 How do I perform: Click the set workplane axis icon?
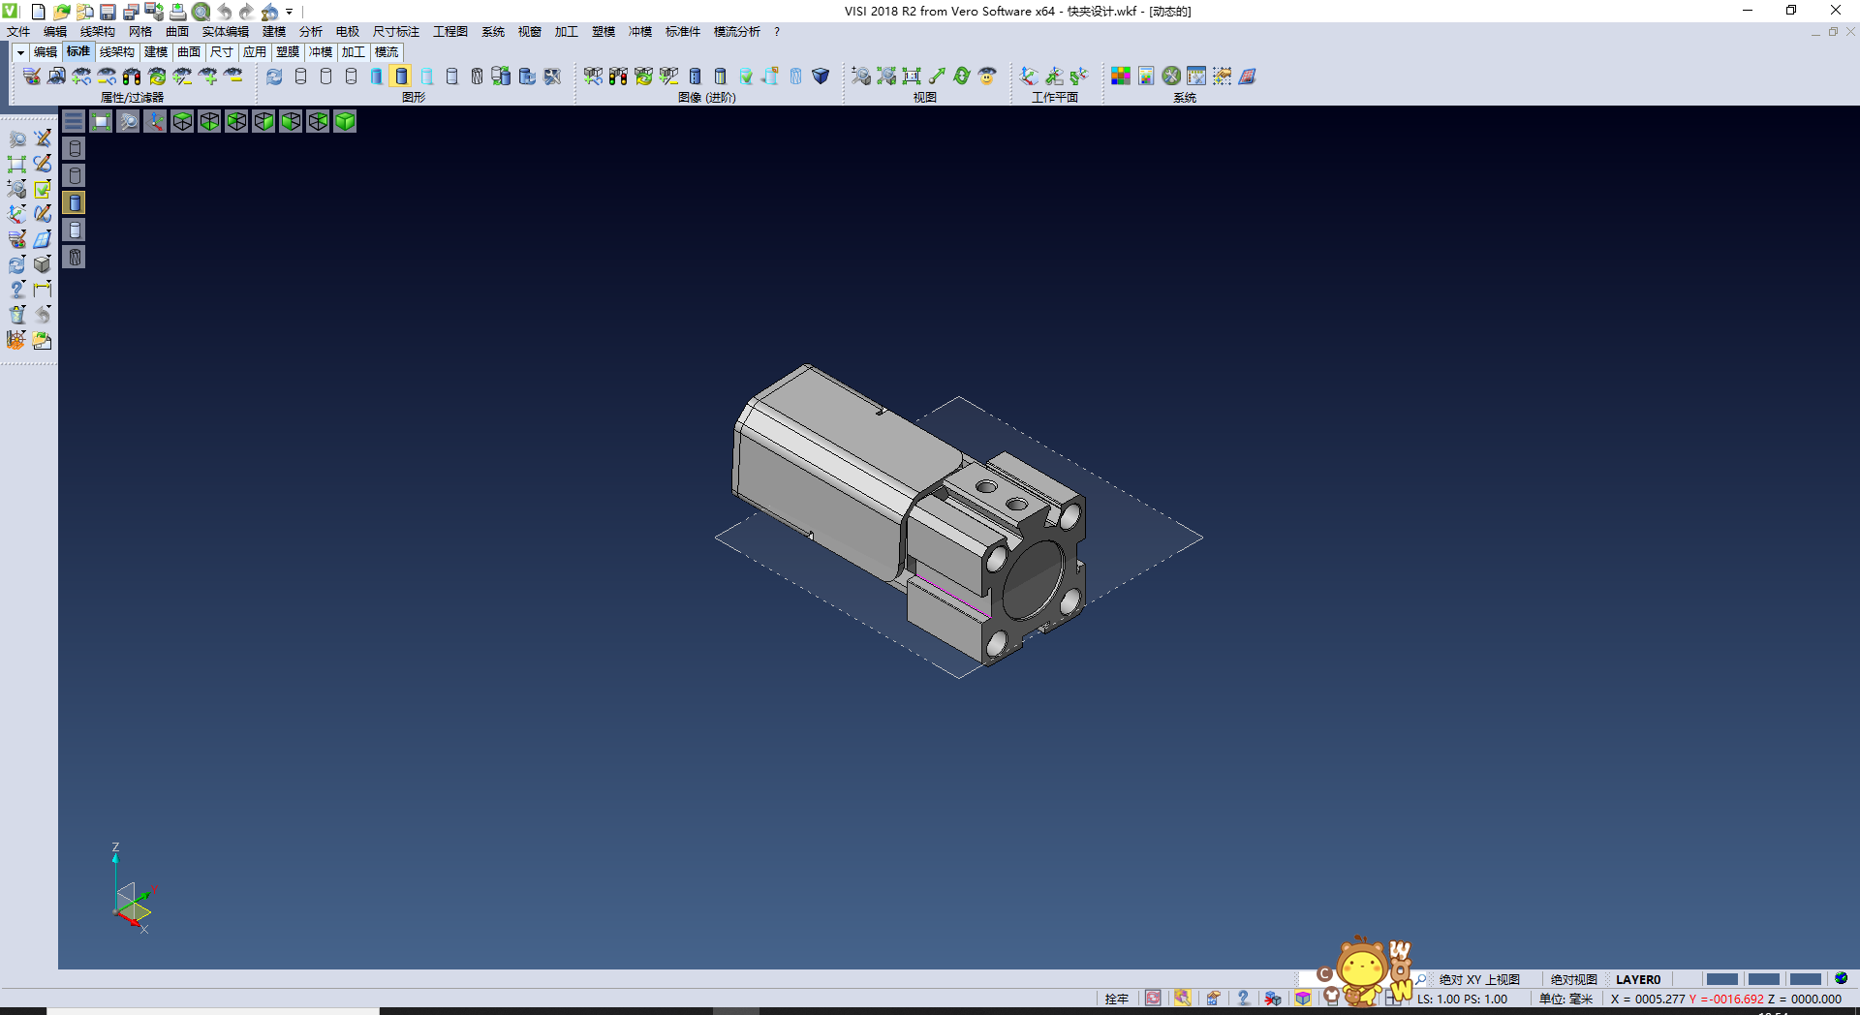coord(1029,76)
